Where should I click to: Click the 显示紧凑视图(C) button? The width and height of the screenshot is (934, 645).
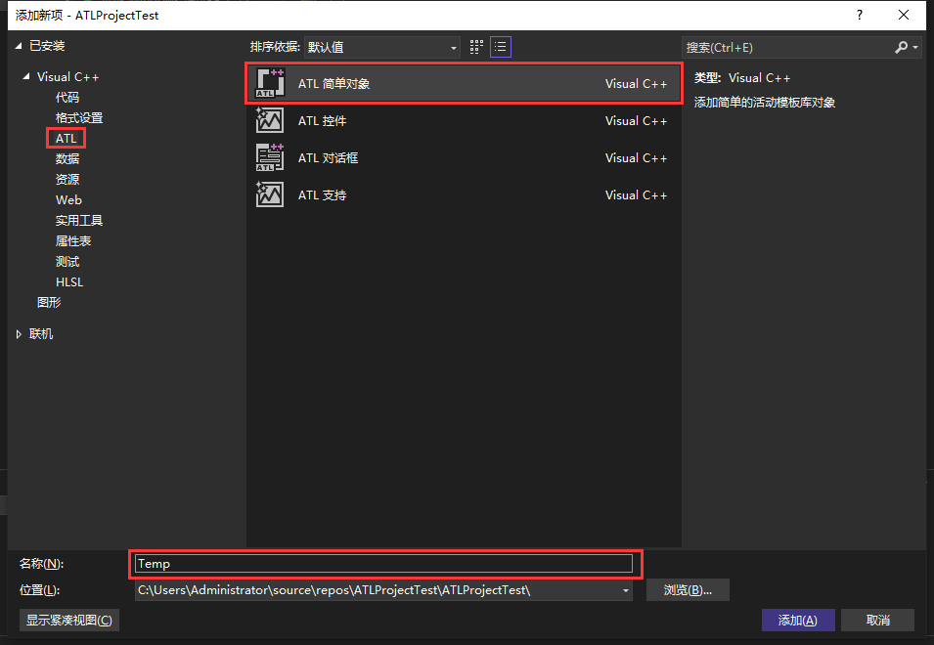pyautogui.click(x=69, y=620)
